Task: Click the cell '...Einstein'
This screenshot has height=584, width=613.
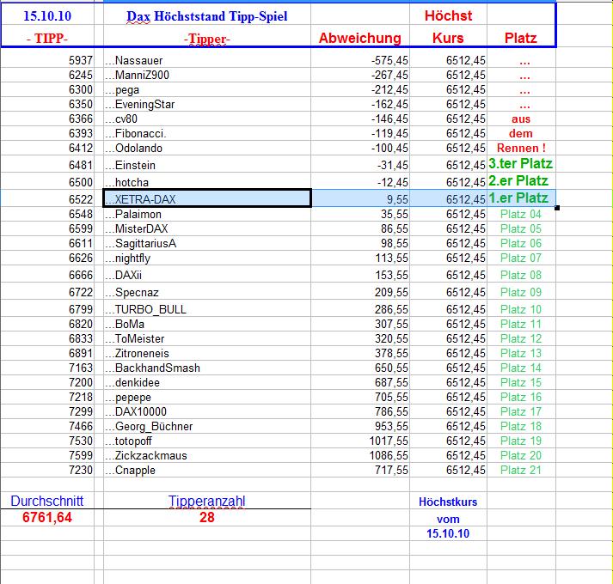Action: point(207,165)
